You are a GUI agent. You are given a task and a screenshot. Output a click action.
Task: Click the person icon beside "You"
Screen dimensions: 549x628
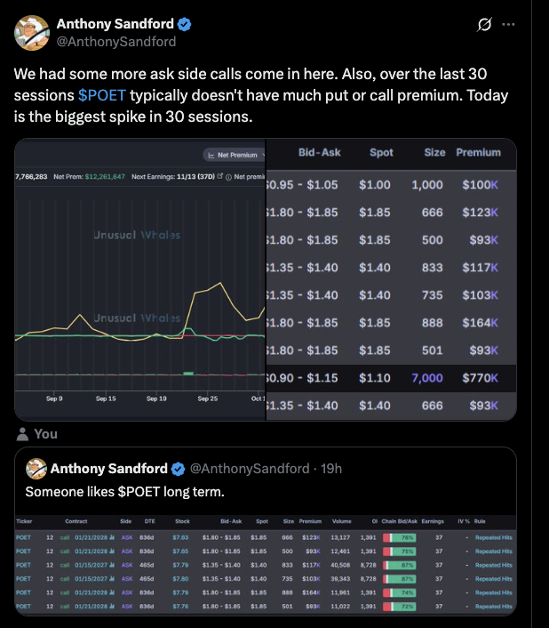coord(22,434)
